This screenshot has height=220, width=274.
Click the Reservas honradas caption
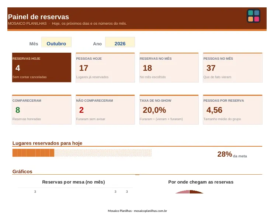pos(27,119)
